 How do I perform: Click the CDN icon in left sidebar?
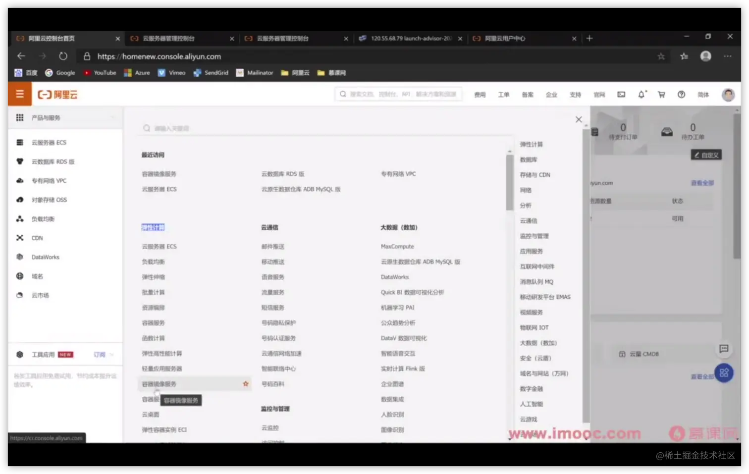pyautogui.click(x=20, y=238)
